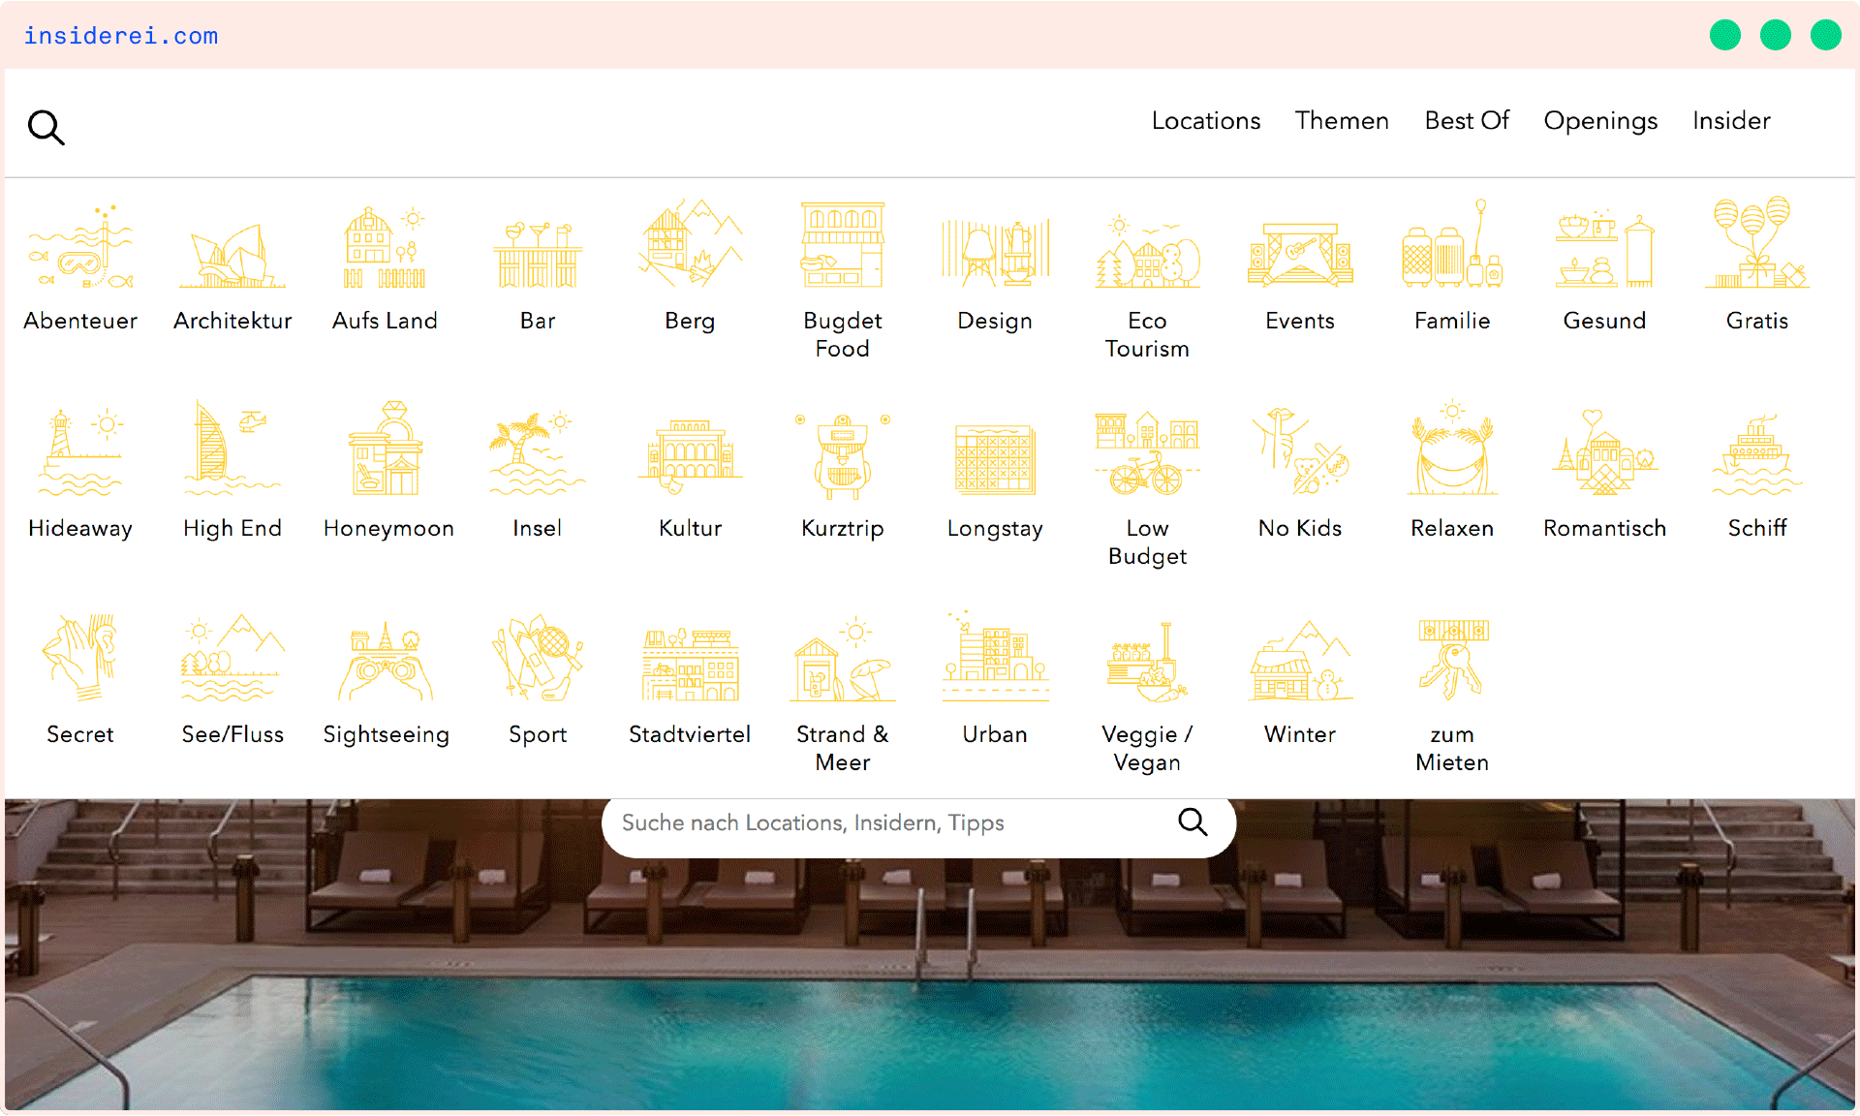This screenshot has width=1860, height=1116.
Task: Pick the Low Budget bicycle icon
Action: (x=1147, y=453)
